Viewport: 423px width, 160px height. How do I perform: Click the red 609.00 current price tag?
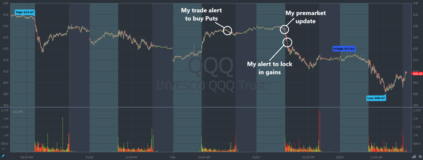[417, 74]
